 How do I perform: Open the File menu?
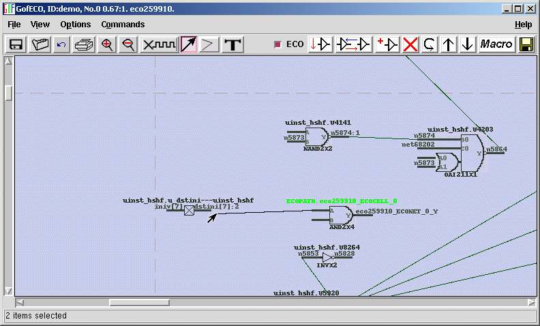(x=14, y=24)
